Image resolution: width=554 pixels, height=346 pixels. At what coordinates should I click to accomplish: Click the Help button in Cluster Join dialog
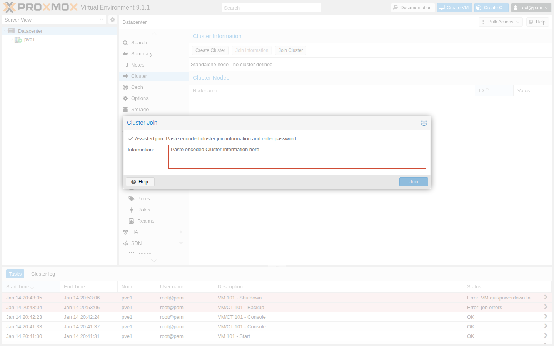pos(140,182)
